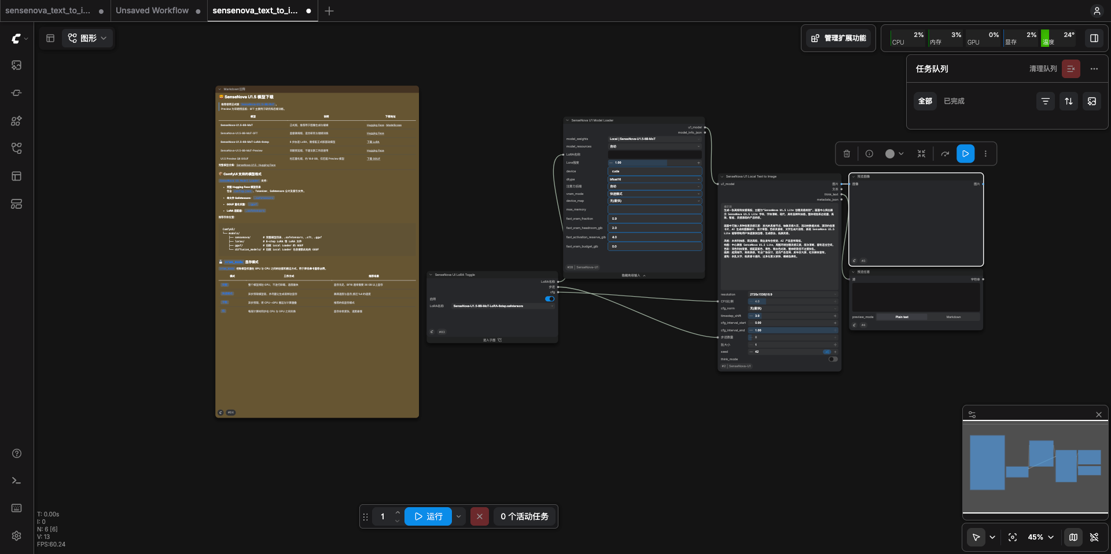Bypass the selected node via toolbar
The image size is (1111, 554).
(x=945, y=154)
